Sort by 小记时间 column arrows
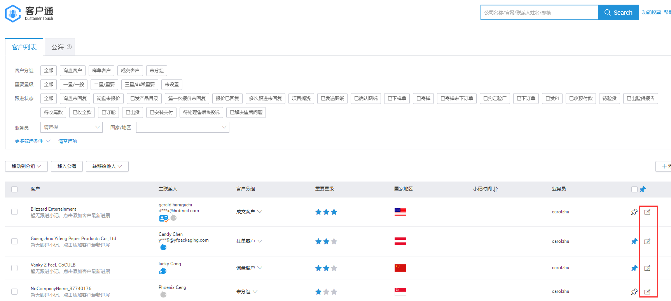 (495, 189)
